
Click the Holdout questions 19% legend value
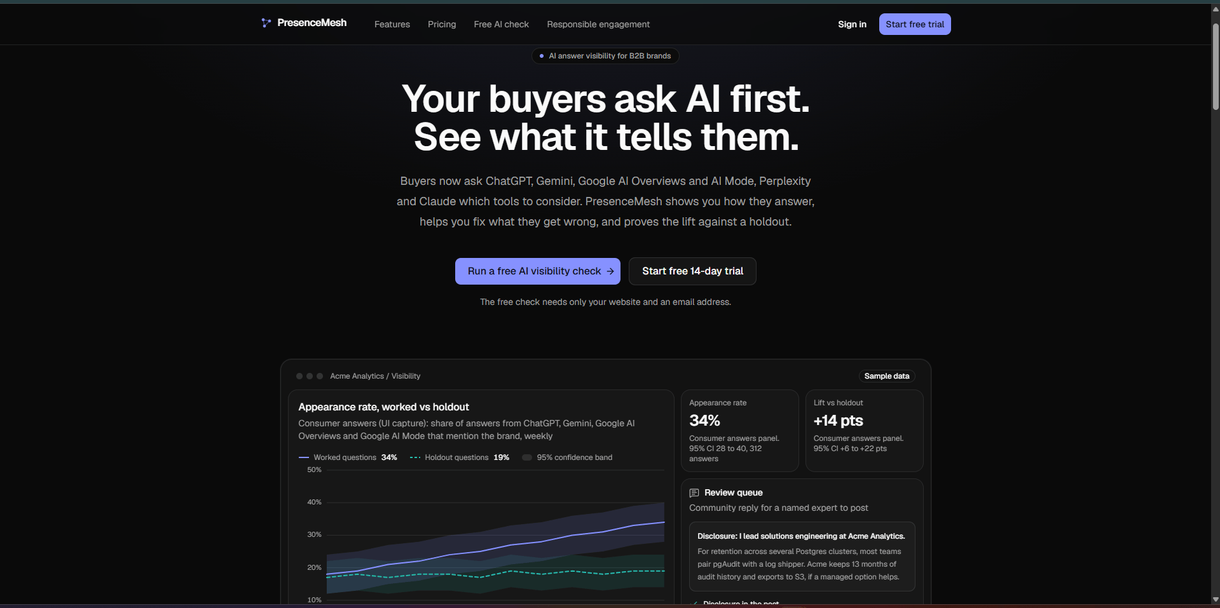(502, 457)
